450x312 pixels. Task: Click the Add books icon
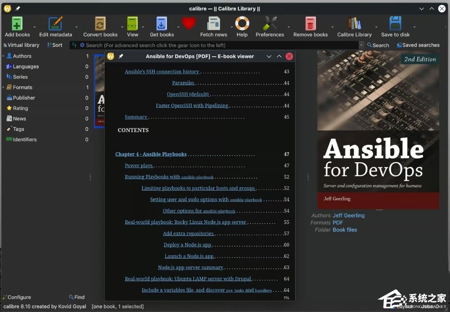[x=17, y=24]
